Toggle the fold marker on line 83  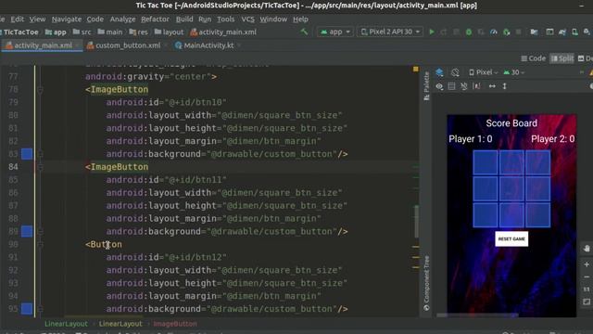coord(40,154)
